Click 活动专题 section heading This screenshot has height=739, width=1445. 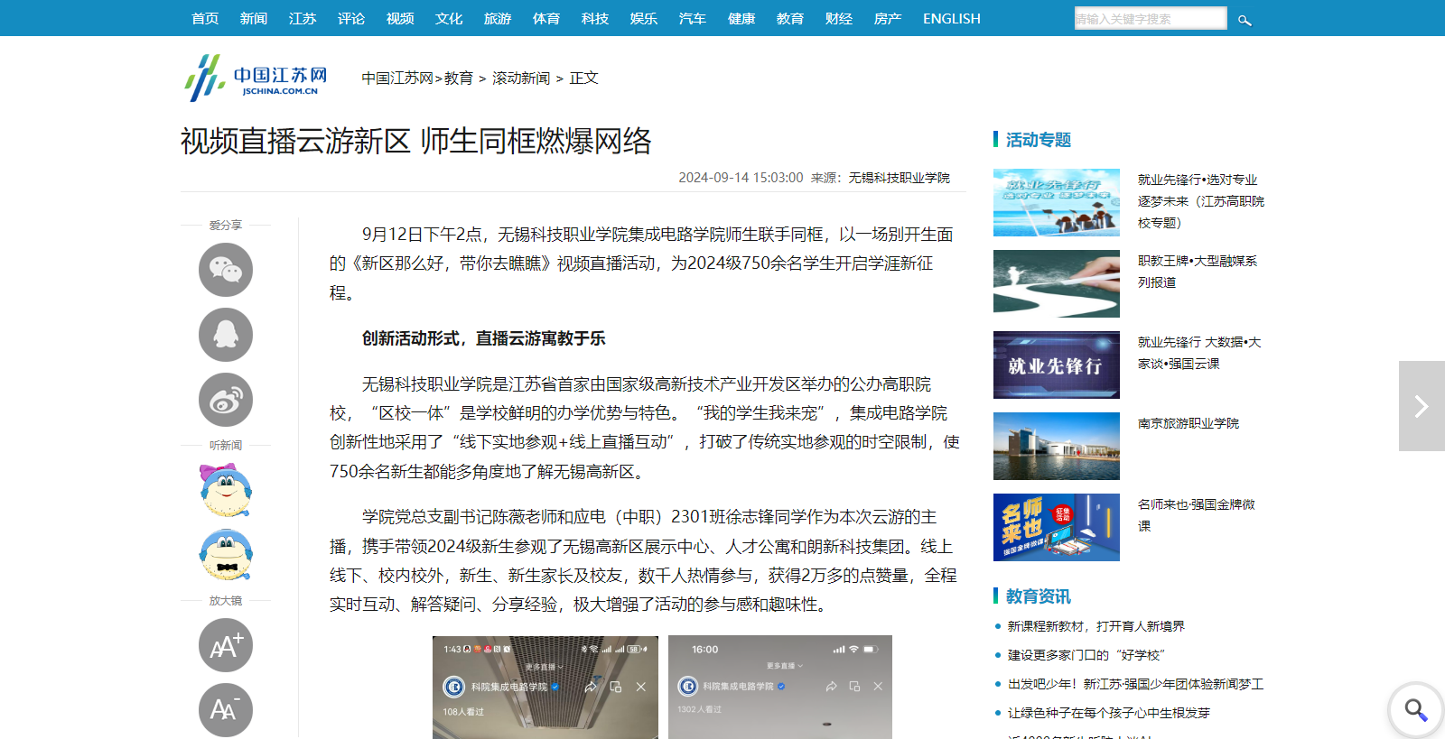click(x=1039, y=140)
